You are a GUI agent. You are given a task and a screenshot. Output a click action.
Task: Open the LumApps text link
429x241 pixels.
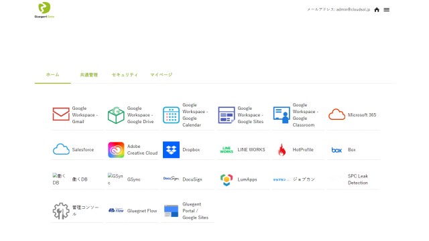click(247, 179)
